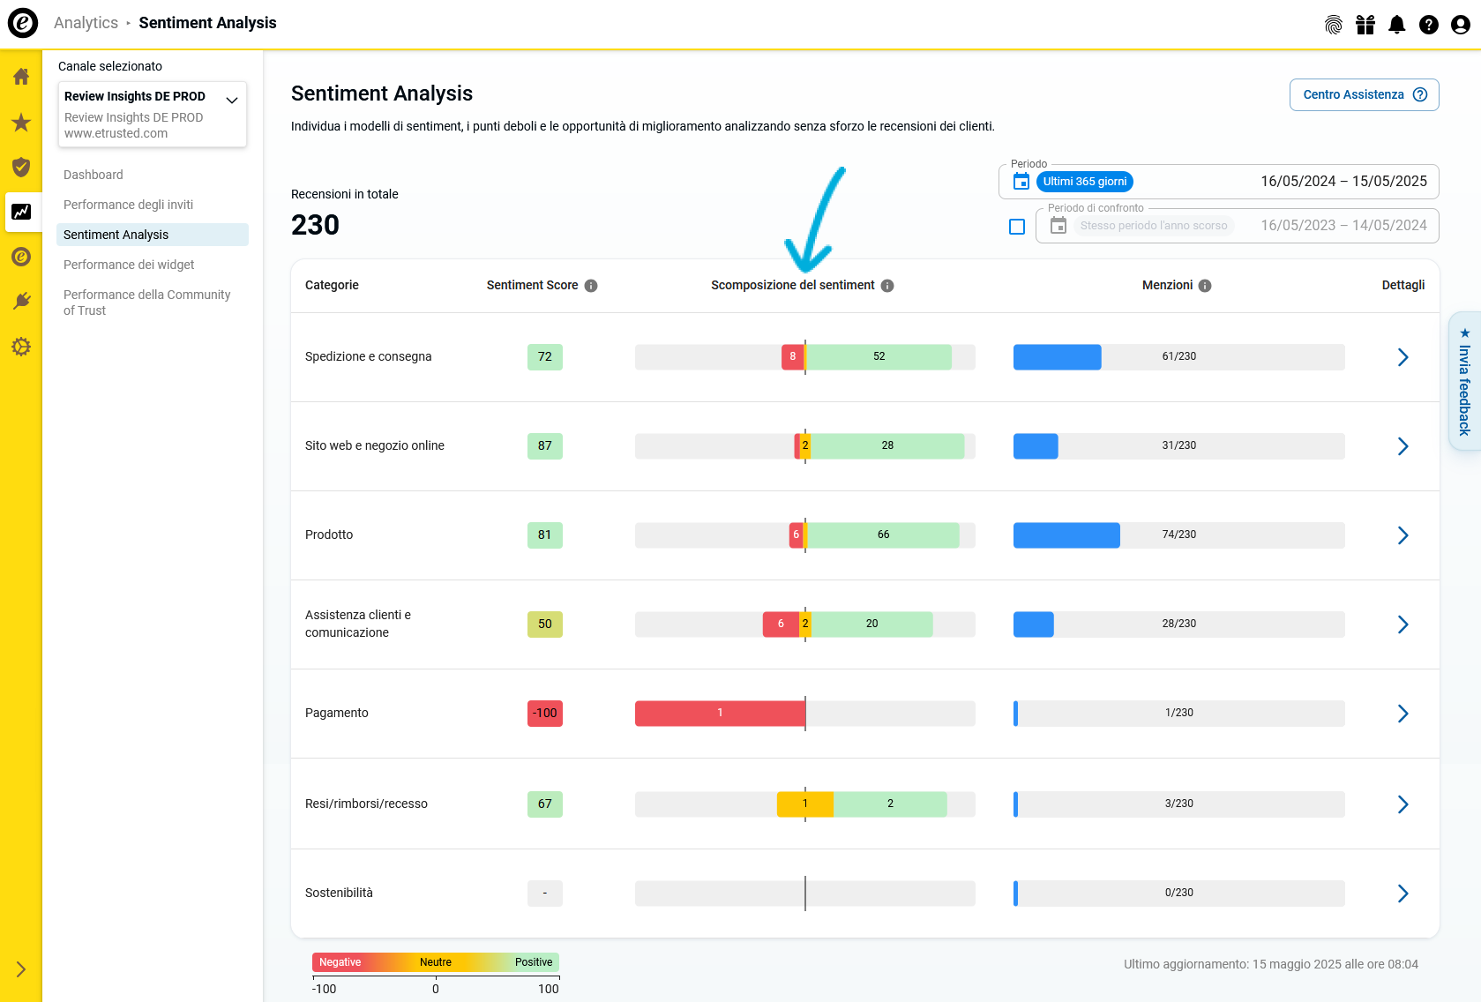Select the star reviews icon in the sidebar
The image size is (1481, 1002).
(20, 123)
